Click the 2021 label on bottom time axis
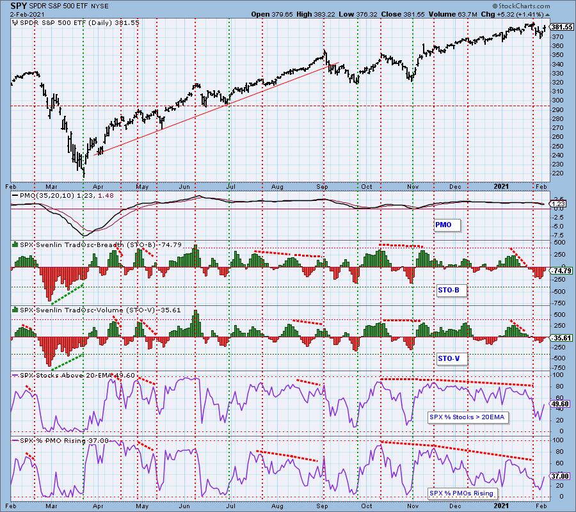This screenshot has width=576, height=512. coord(501,506)
